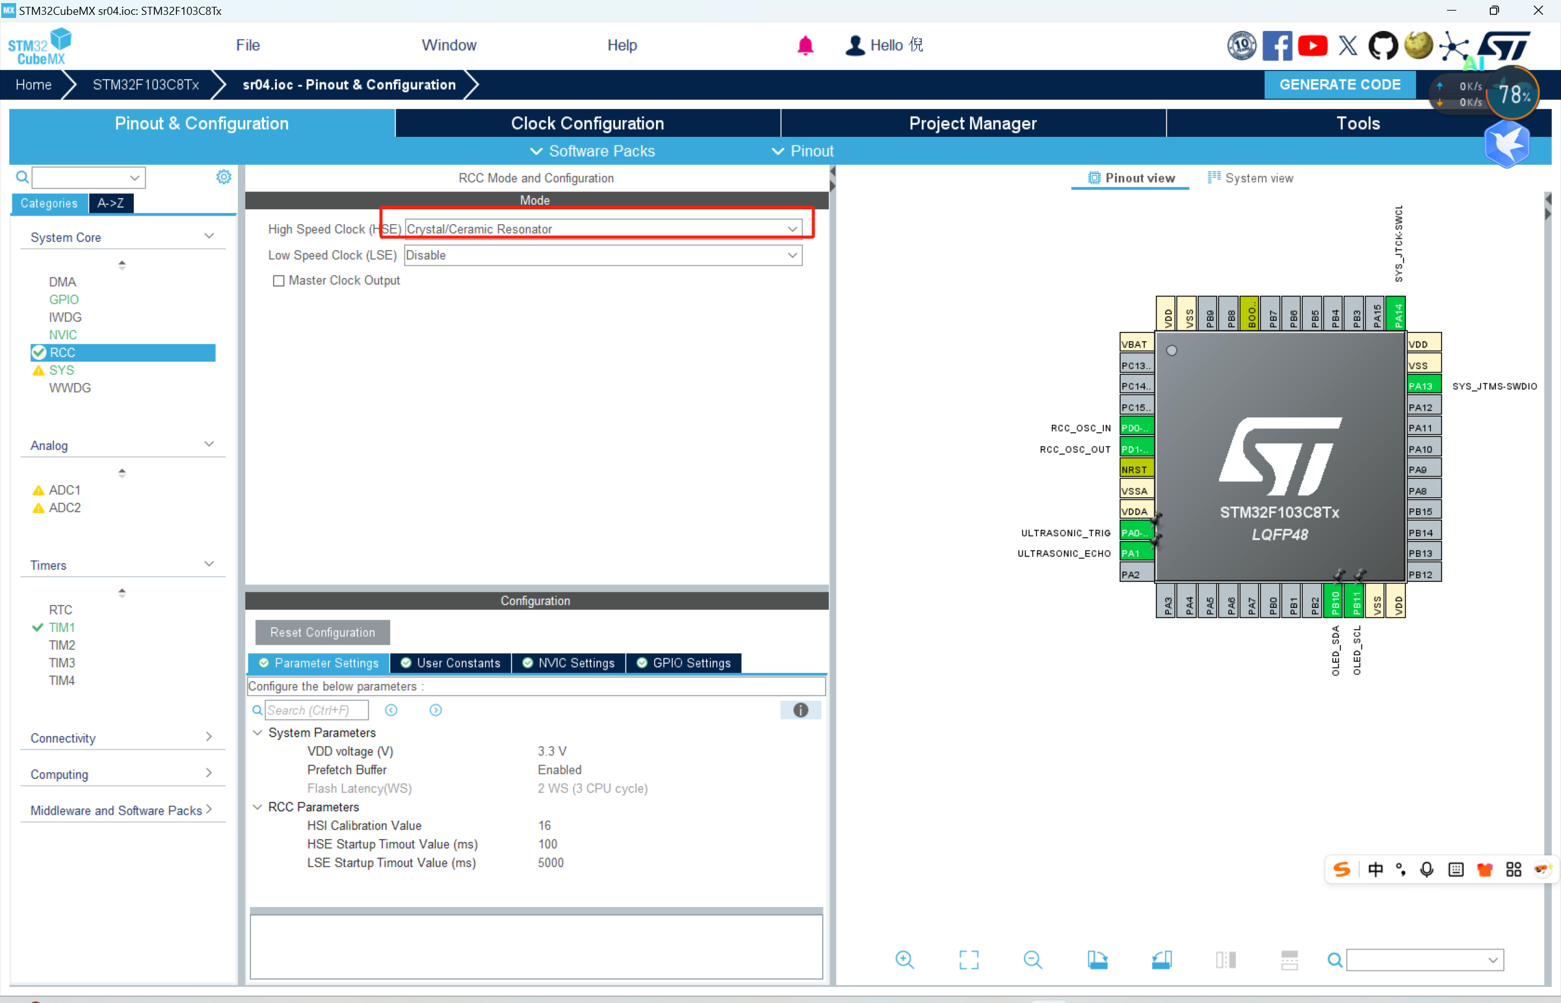Flip the chip view vertically

tap(1289, 960)
